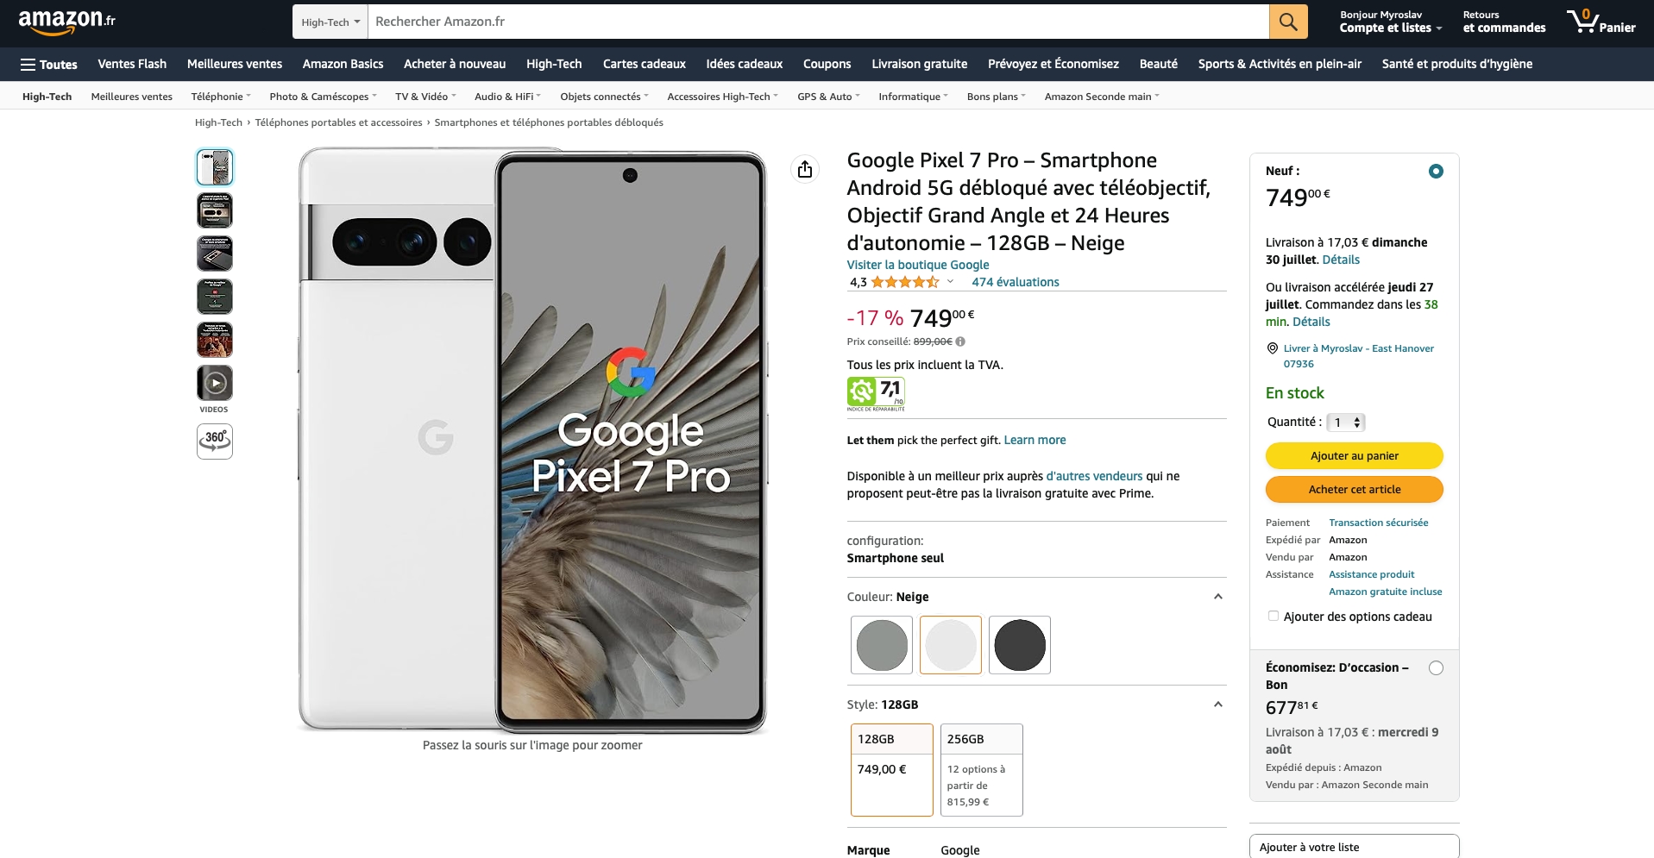Select the 256GB storage option

pos(981,769)
